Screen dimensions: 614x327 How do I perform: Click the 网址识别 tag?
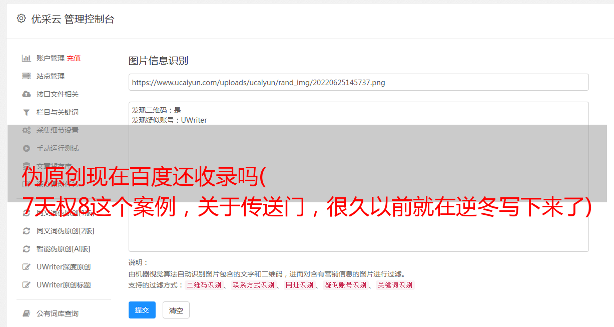click(x=299, y=285)
